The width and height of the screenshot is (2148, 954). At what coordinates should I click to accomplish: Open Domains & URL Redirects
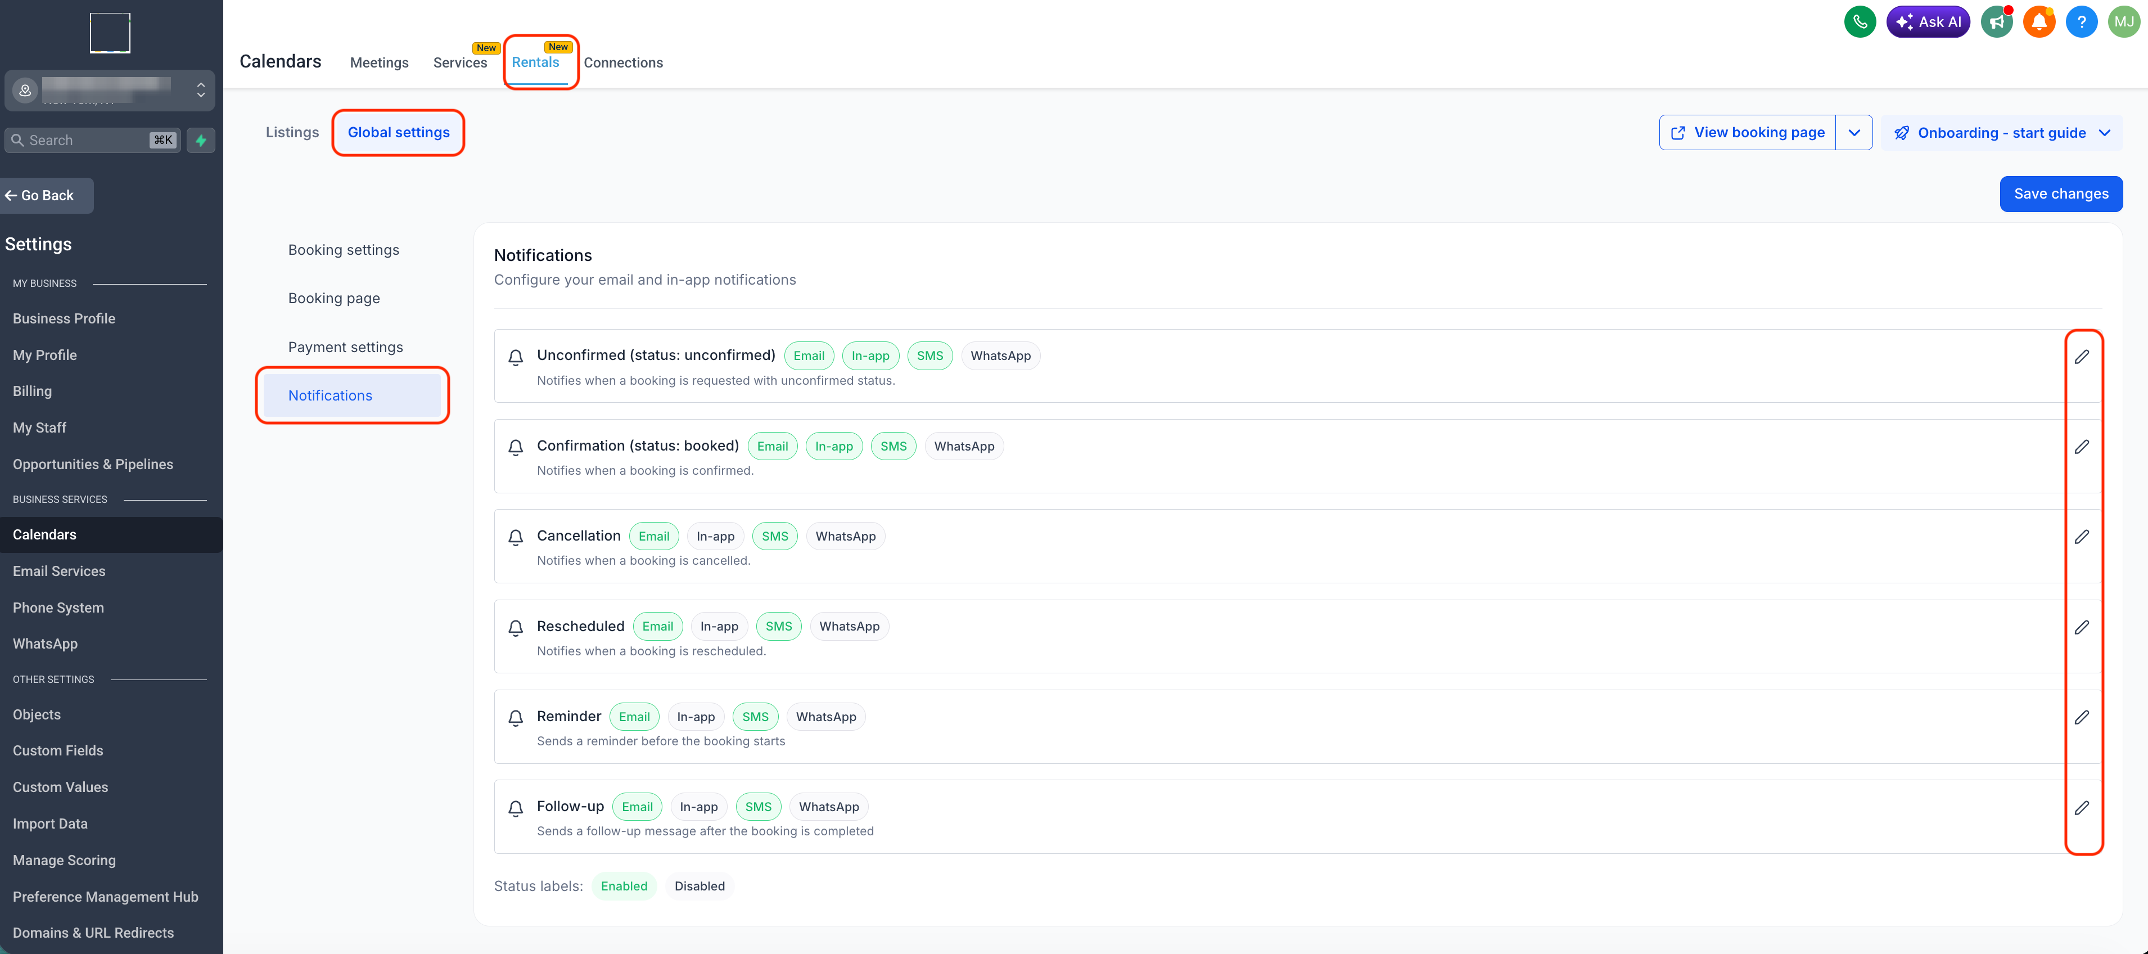pos(93,932)
